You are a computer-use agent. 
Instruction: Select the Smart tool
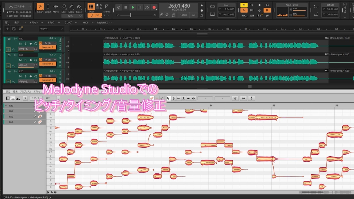point(40,7)
